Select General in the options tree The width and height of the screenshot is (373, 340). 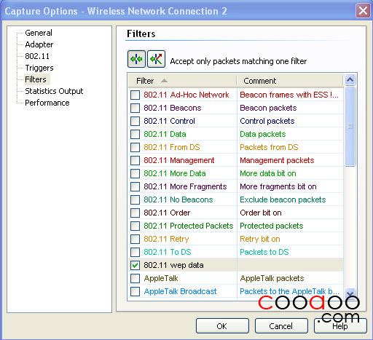click(39, 33)
